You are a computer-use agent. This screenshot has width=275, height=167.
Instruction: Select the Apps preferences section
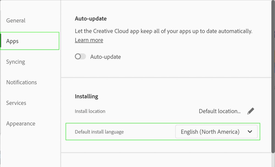(x=30, y=41)
